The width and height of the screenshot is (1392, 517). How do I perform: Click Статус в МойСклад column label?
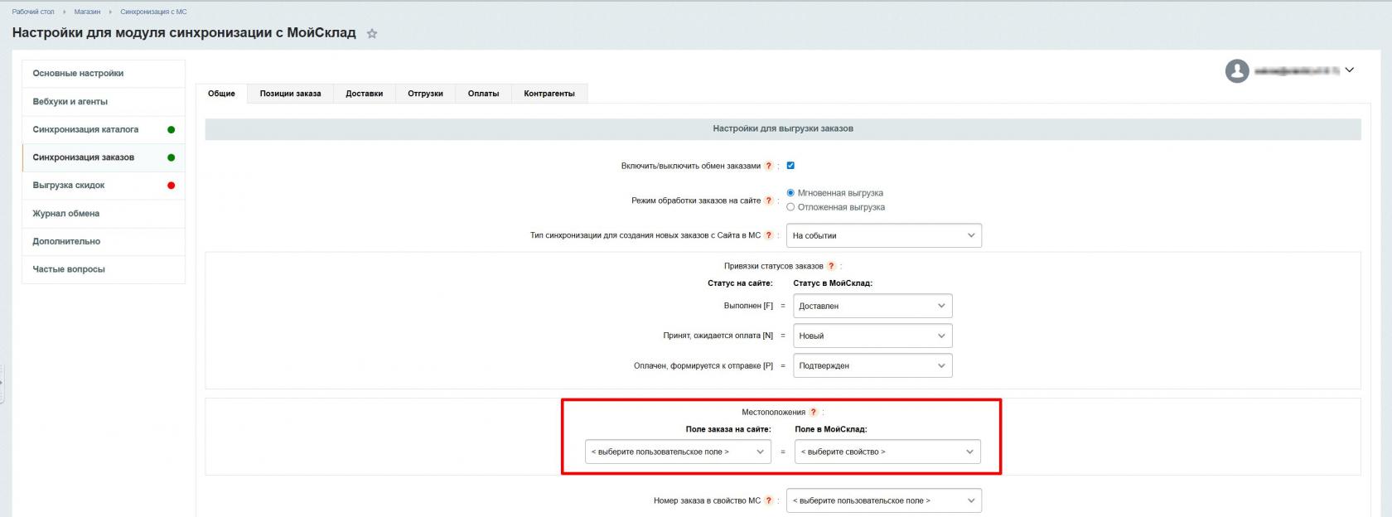click(x=833, y=283)
